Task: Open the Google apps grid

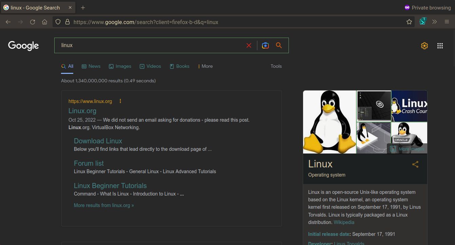Action: pos(440,46)
